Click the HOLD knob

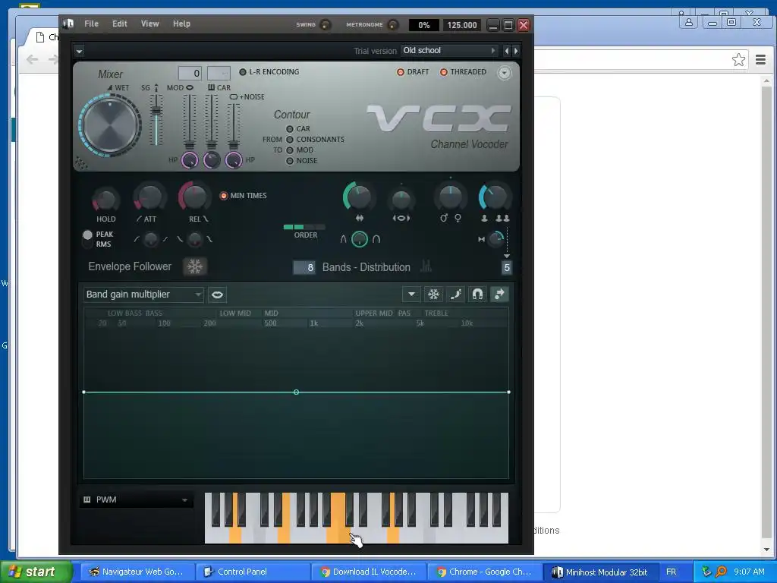(x=105, y=200)
